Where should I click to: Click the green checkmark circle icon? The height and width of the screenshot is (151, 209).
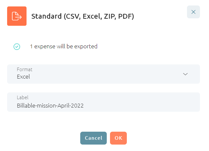click(17, 47)
